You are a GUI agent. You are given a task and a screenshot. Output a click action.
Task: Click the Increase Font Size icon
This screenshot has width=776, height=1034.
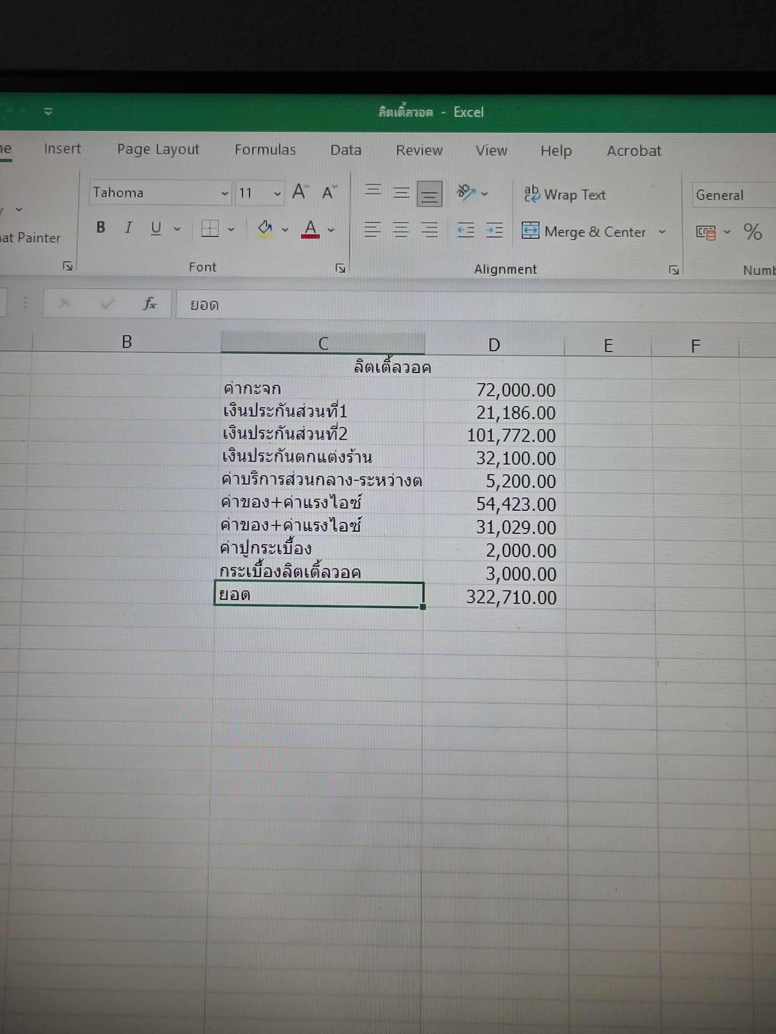click(299, 192)
